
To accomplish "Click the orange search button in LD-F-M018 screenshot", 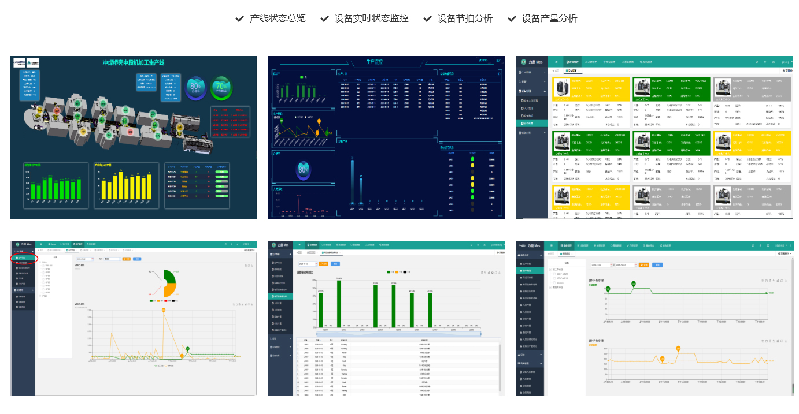I will click(x=643, y=265).
